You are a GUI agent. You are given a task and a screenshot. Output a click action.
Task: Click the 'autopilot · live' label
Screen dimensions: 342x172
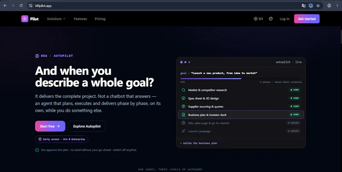click(x=289, y=62)
